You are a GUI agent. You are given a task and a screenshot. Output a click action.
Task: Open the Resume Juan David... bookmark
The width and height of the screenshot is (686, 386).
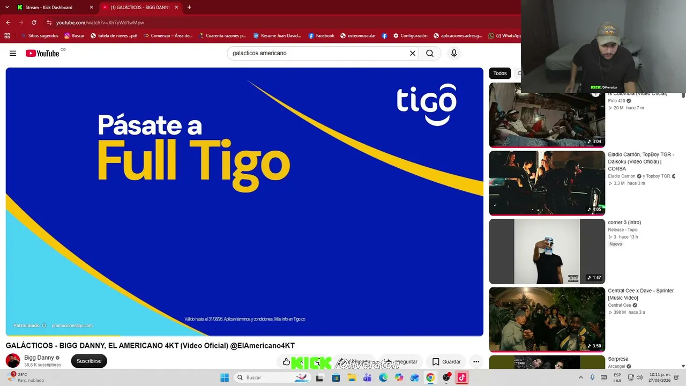pyautogui.click(x=277, y=36)
